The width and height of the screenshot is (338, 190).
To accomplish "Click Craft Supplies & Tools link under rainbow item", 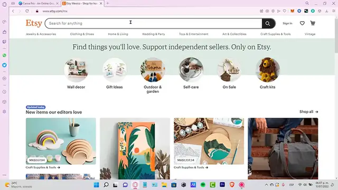I will pyautogui.click(x=43, y=167).
